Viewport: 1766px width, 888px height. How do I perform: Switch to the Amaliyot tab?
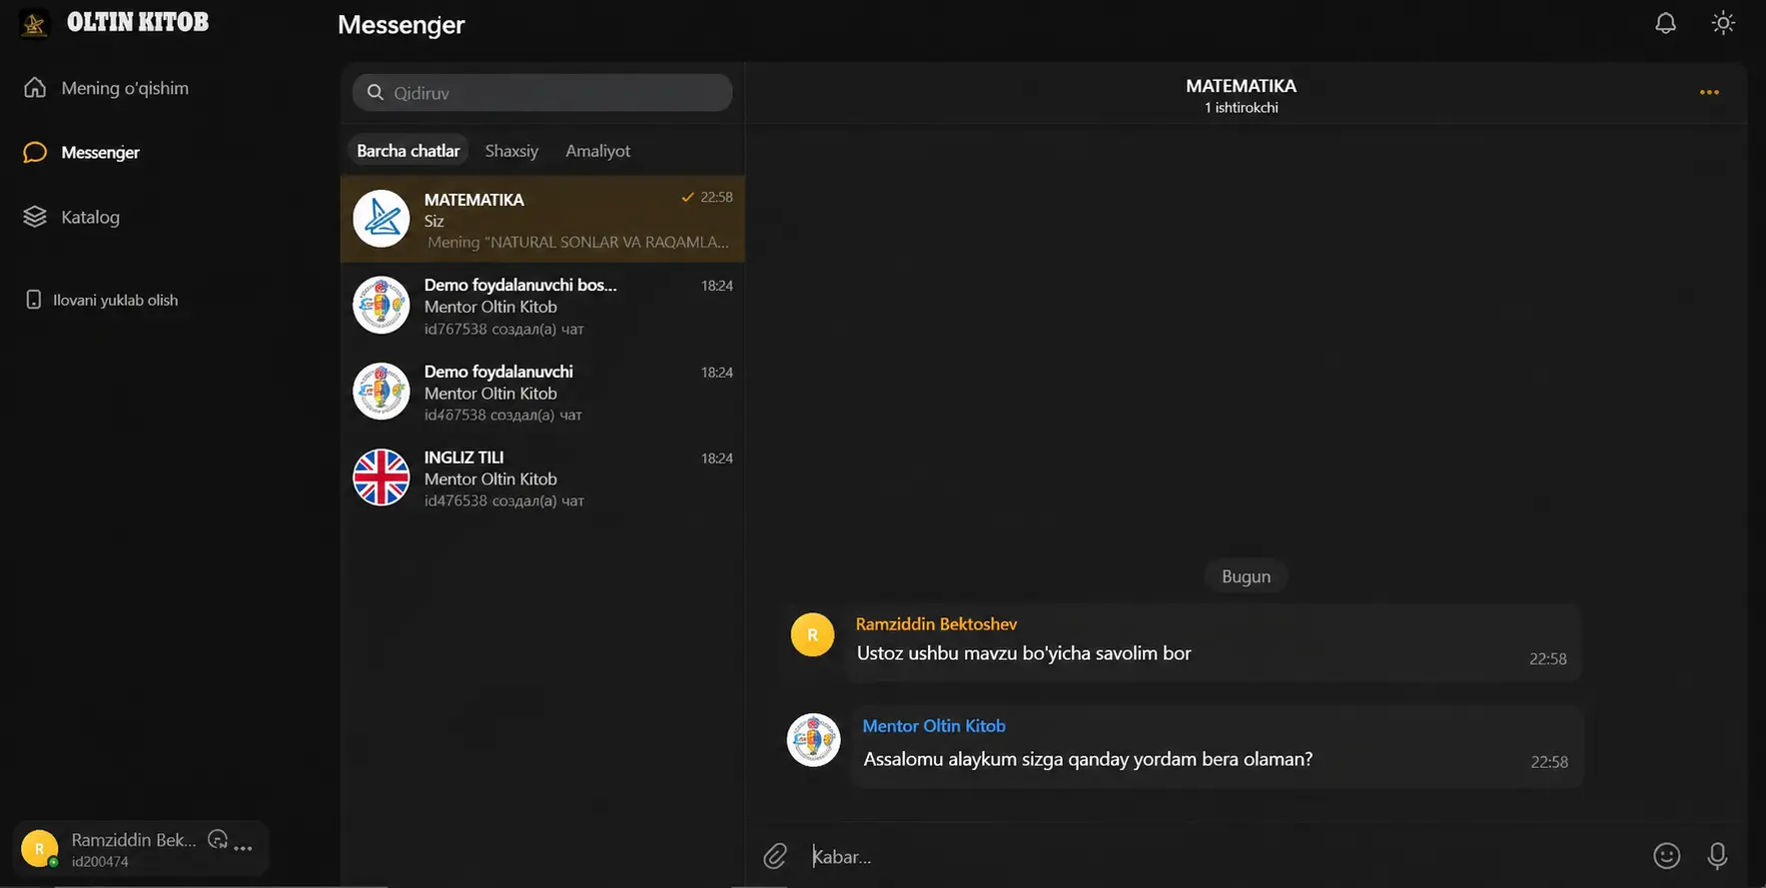(x=597, y=151)
